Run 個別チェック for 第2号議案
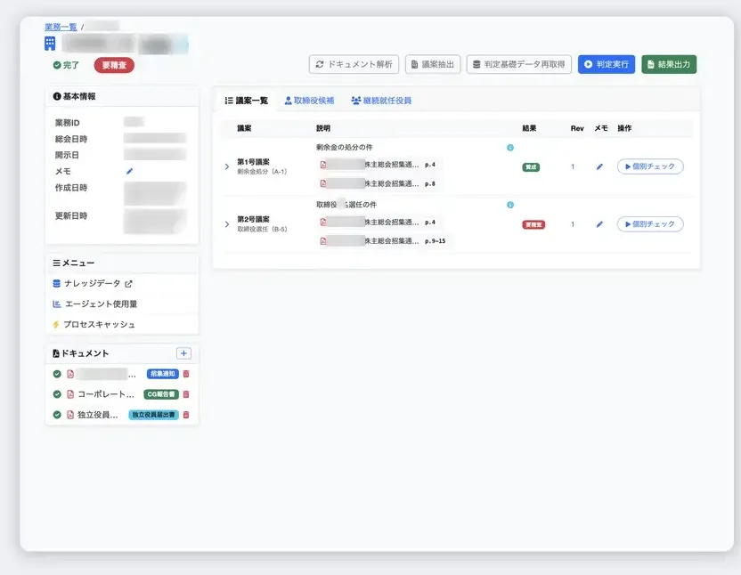 pos(650,224)
